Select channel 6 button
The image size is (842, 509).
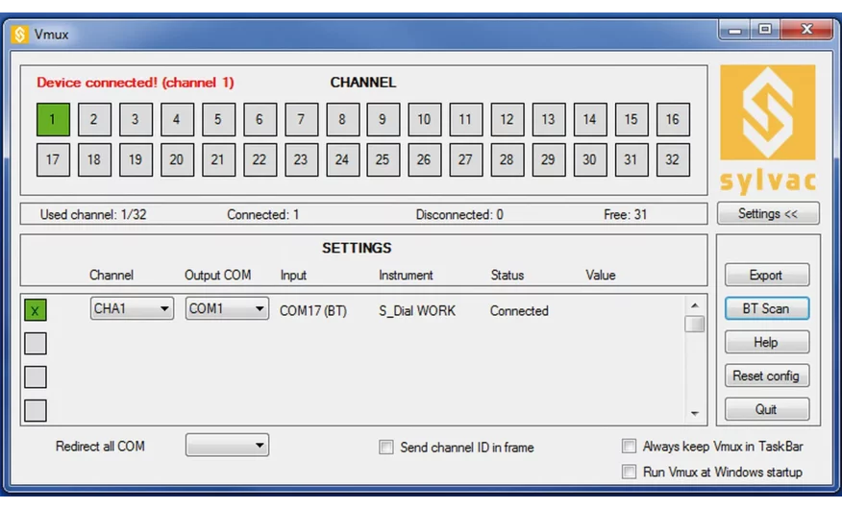[260, 120]
